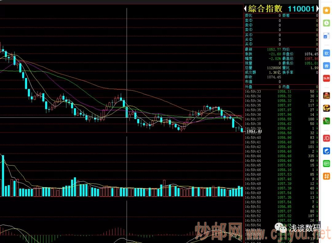Click the blue 查 lookup icon
332x243 pixels.
[326, 66]
